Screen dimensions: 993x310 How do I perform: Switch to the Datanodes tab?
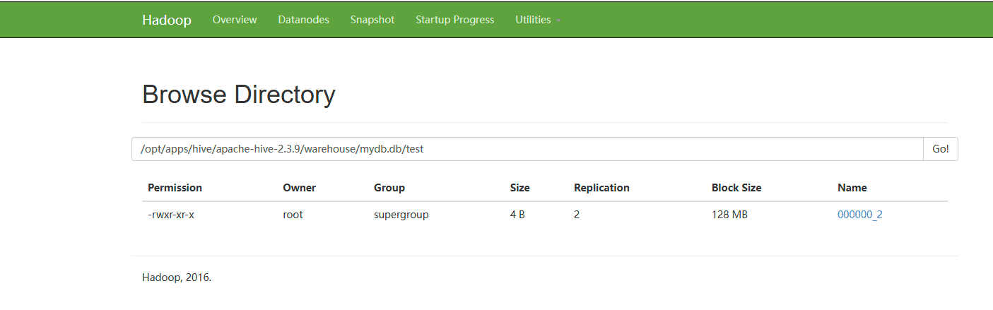(303, 20)
